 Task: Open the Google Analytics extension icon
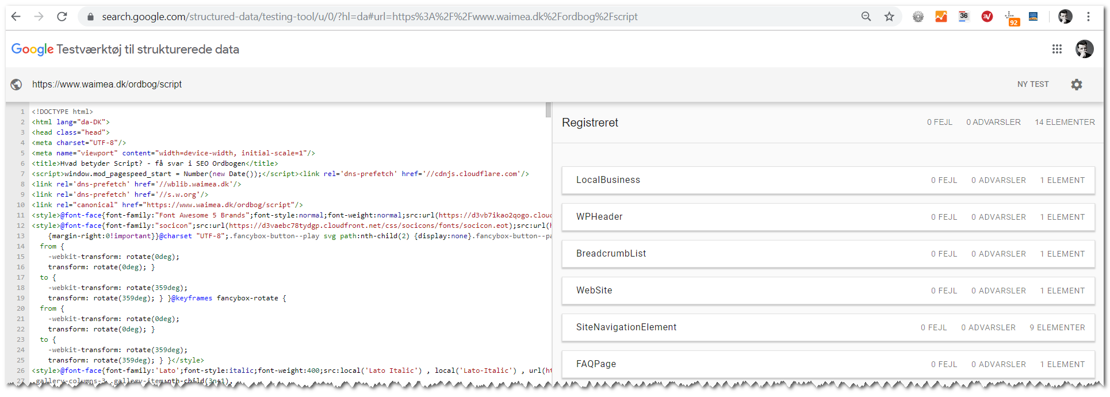tap(941, 17)
